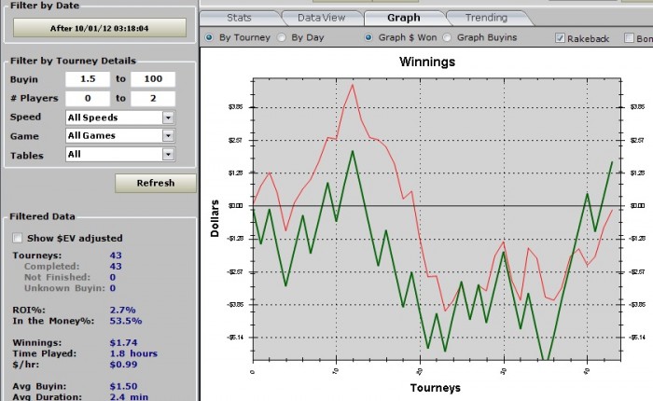This screenshot has height=401, width=653.
Task: Select the By Day radio button
Action: (282, 37)
